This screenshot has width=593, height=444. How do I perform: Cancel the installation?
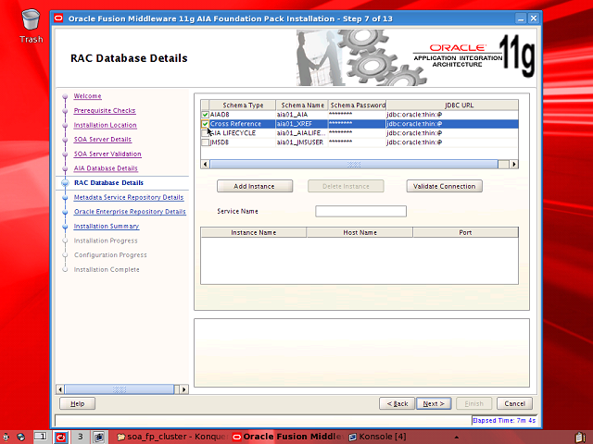coord(514,403)
